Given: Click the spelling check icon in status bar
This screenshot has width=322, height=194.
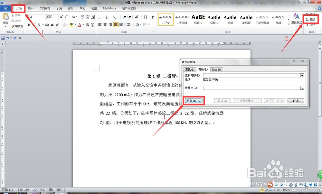Looking at the screenshot, I should tap(35, 190).
